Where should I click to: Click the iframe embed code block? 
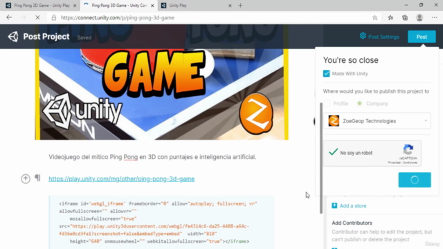coord(161,222)
